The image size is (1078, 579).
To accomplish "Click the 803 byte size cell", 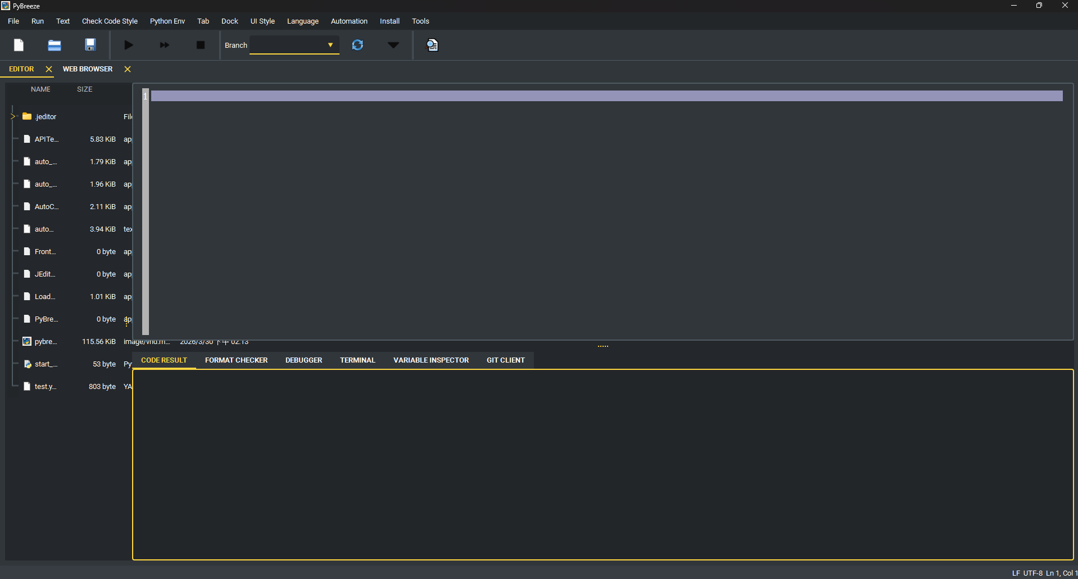I will (x=102, y=386).
